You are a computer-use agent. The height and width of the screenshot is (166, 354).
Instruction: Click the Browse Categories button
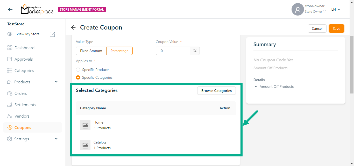pos(216,91)
